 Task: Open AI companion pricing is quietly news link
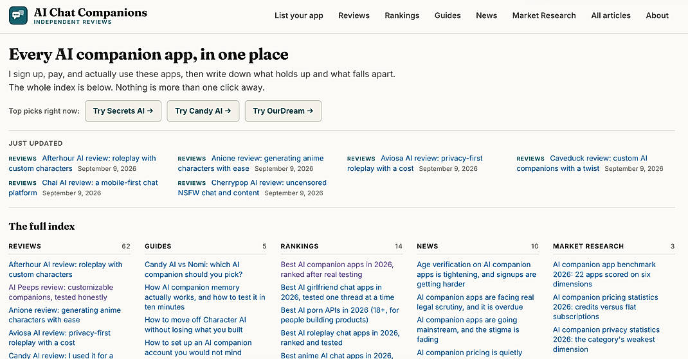pyautogui.click(x=469, y=353)
